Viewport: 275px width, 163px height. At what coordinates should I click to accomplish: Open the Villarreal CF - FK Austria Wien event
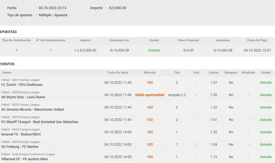24,159
